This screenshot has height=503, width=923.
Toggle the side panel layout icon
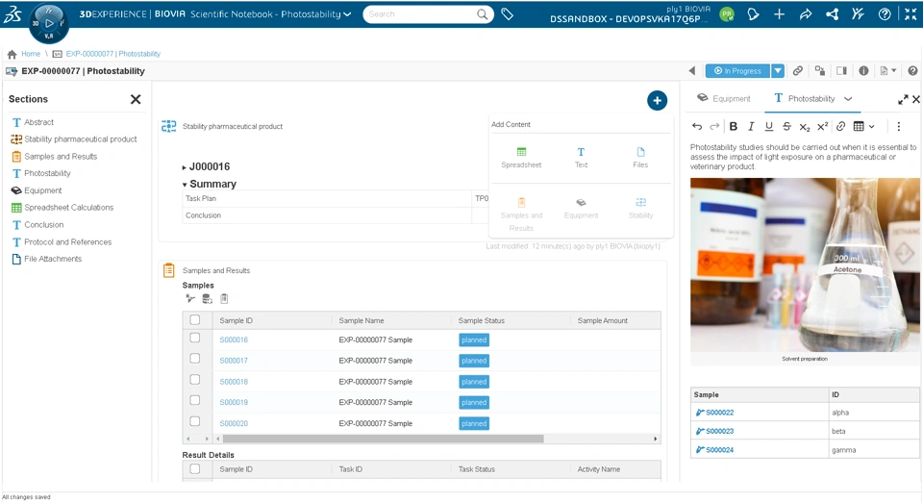(842, 70)
